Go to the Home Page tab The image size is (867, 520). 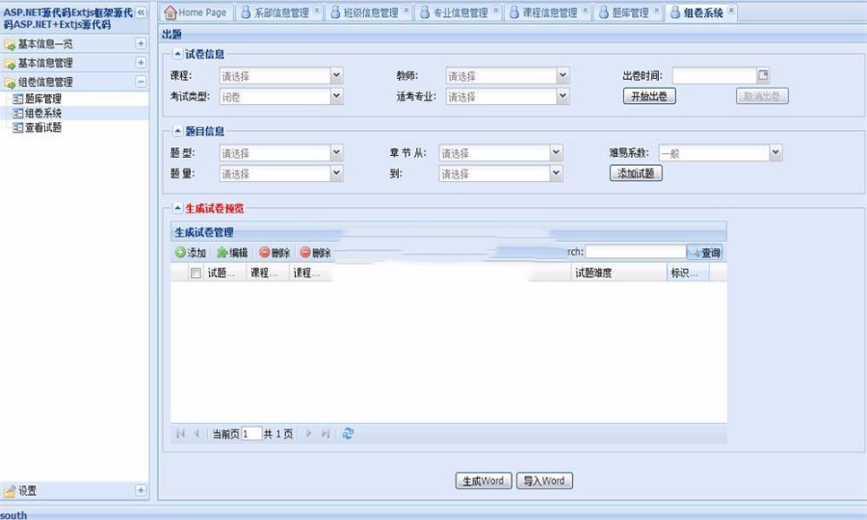pyautogui.click(x=196, y=13)
